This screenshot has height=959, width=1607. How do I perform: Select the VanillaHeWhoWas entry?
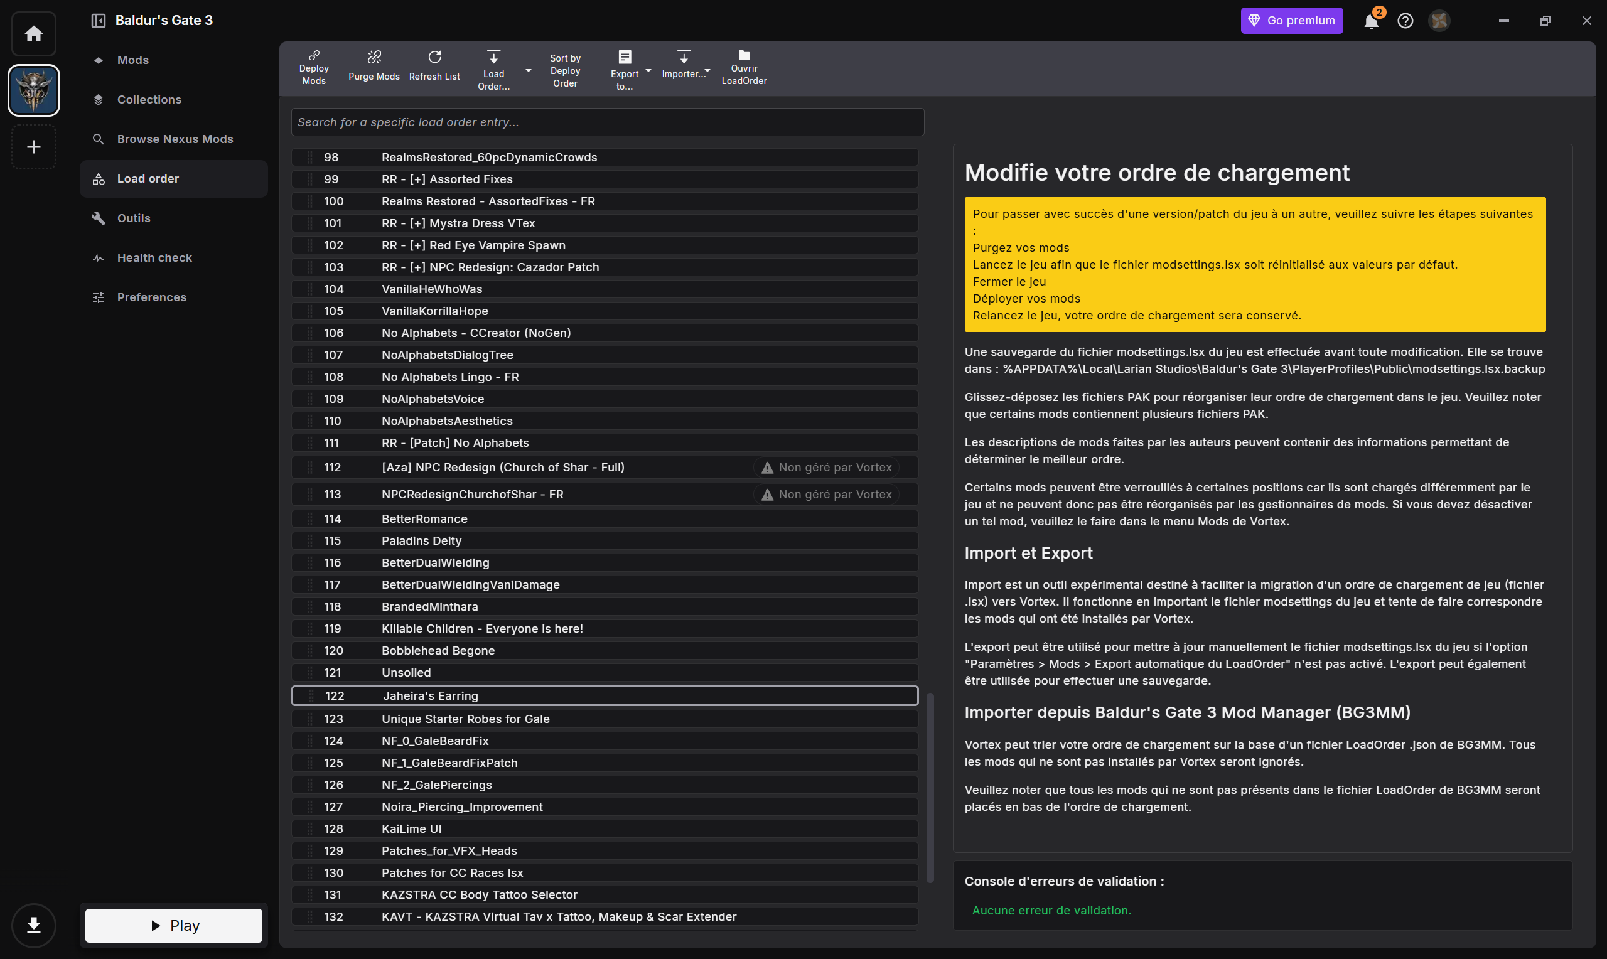point(605,289)
